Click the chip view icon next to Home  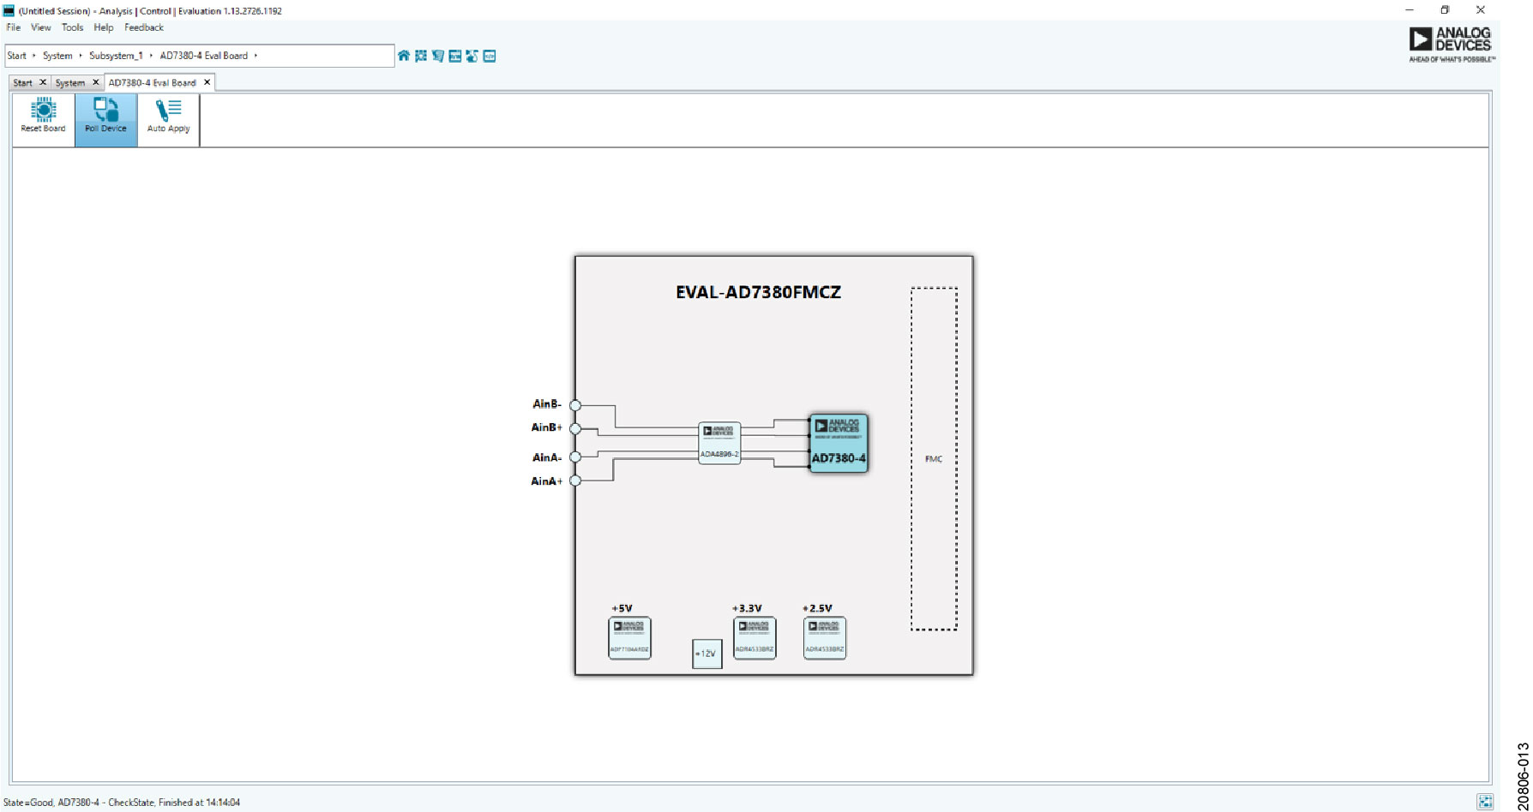[x=420, y=56]
